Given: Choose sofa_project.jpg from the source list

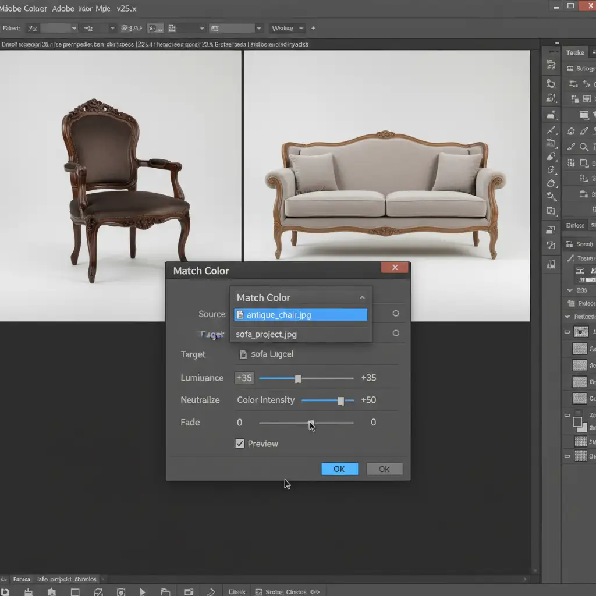Looking at the screenshot, I should 267,334.
